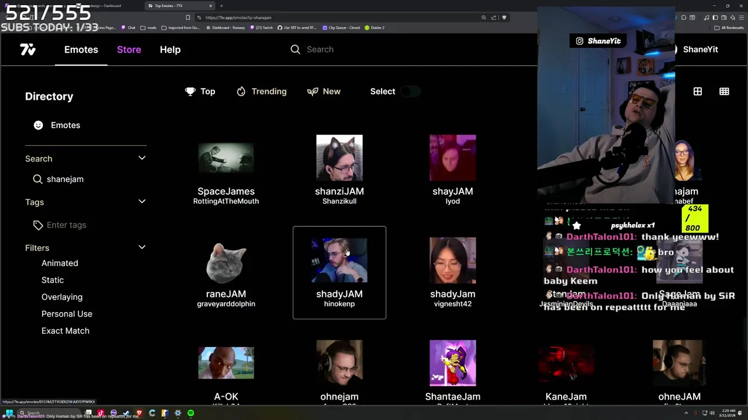This screenshot has height=420, width=748.
Task: Open the Windows Start menu
Action: click(x=9, y=413)
